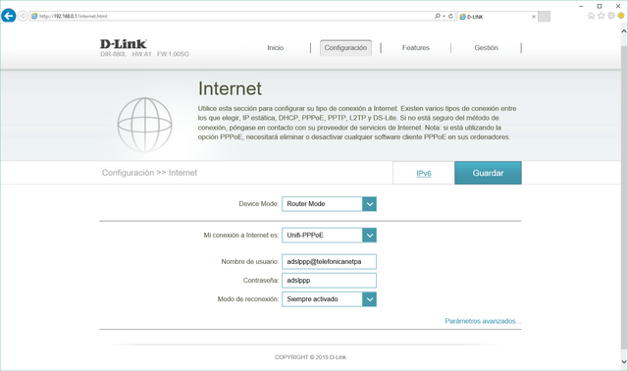Viewport: 628px width, 371px height.
Task: Click the Guardar button
Action: tap(488, 173)
